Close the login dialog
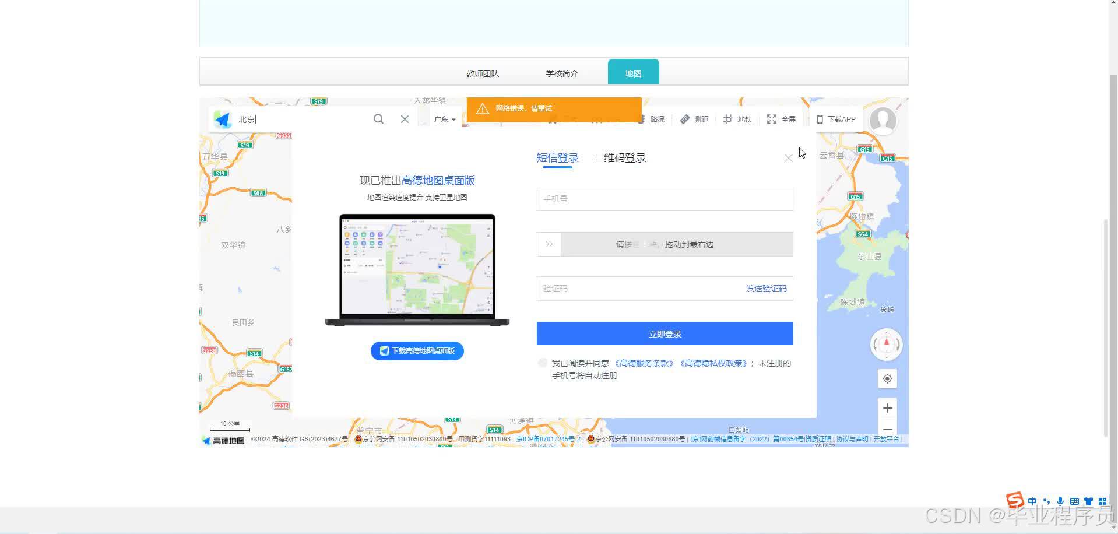 click(x=788, y=158)
